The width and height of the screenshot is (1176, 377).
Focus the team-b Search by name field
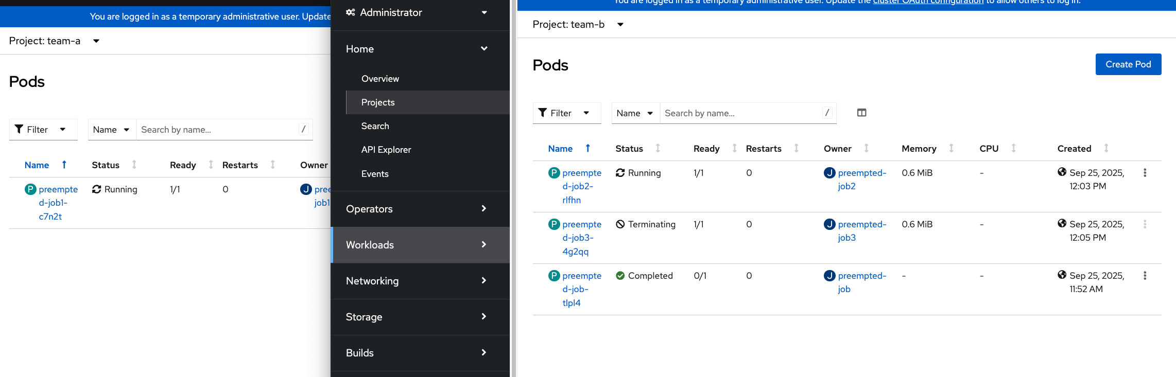(x=741, y=113)
